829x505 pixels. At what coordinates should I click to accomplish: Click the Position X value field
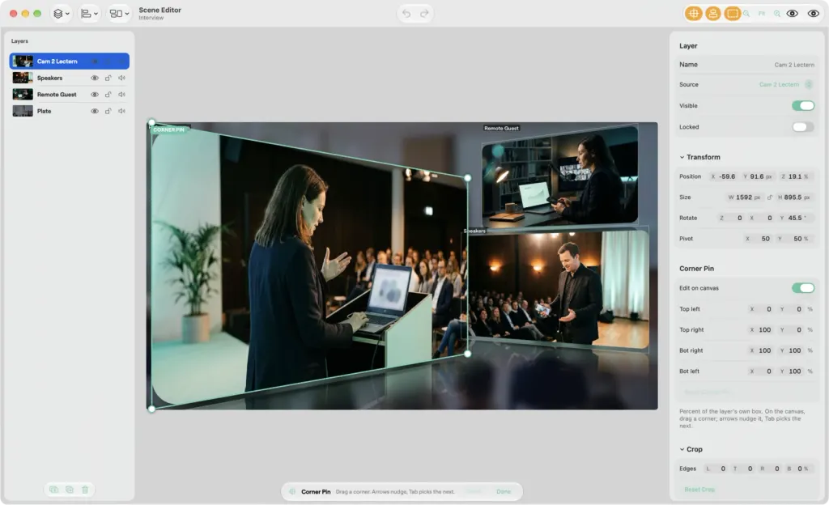tap(723, 176)
